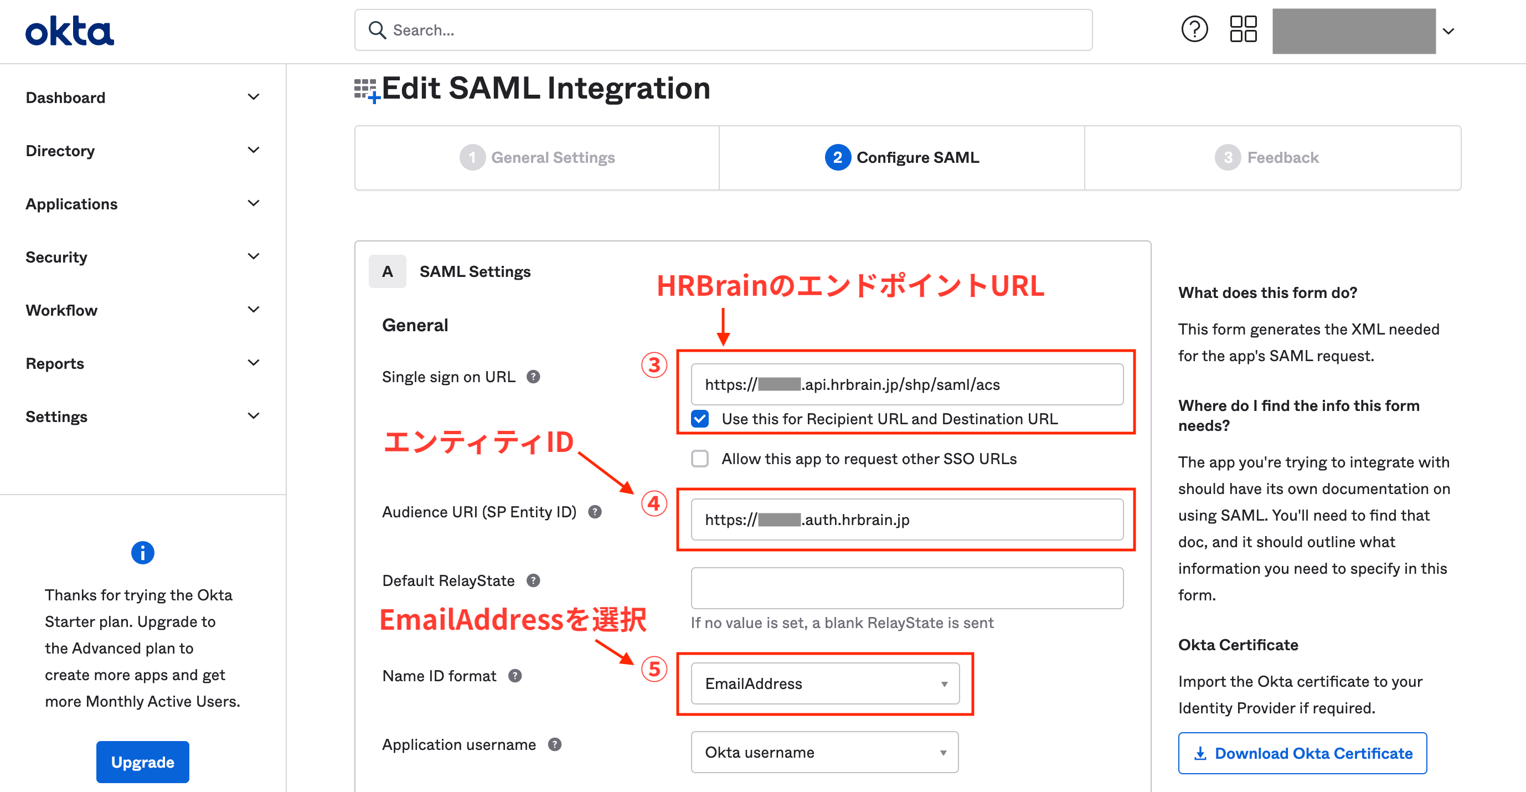Click 'Import the Okta certificate' description

tap(1300, 695)
